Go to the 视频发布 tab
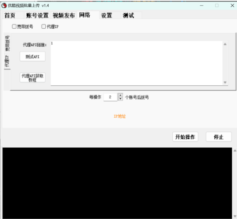Image resolution: width=237 pixels, height=219 pixels. click(64, 16)
